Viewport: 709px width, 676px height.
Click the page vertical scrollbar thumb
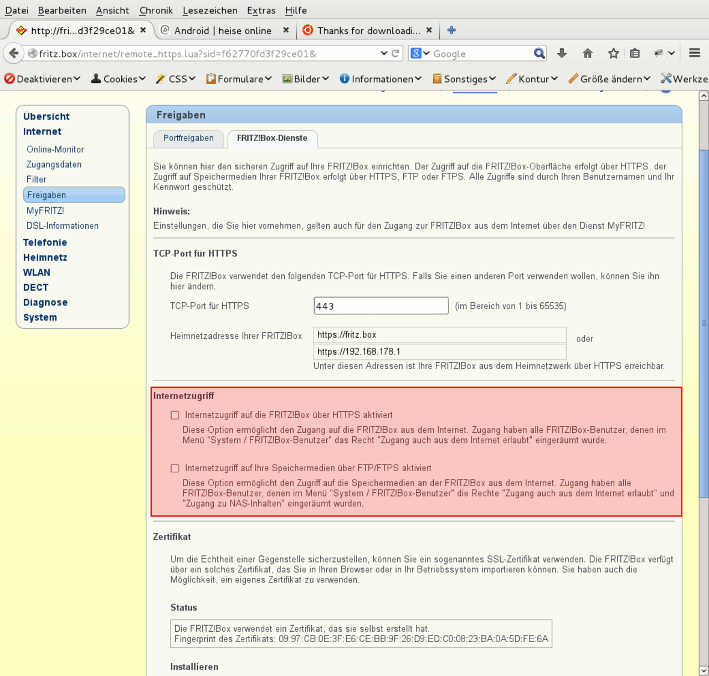pyautogui.click(x=703, y=323)
